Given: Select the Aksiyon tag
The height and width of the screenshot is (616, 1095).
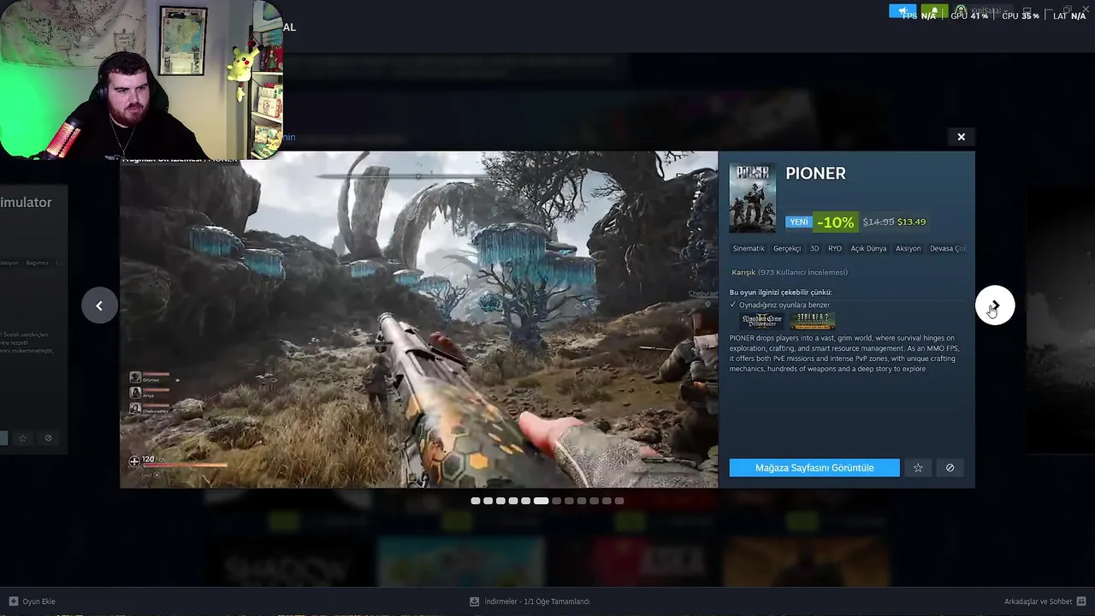Looking at the screenshot, I should click(x=909, y=249).
